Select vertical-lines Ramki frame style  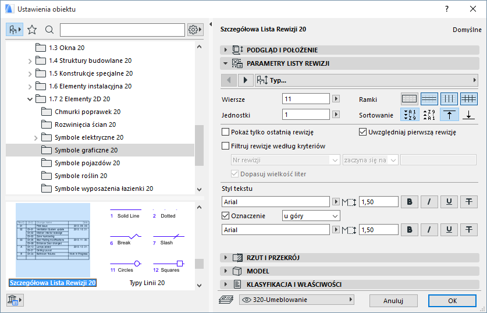449,99
